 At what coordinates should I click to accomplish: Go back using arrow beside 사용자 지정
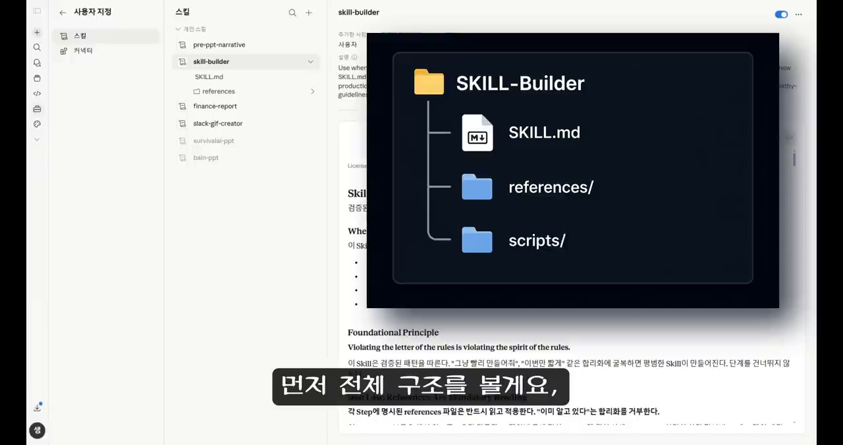[x=63, y=13]
